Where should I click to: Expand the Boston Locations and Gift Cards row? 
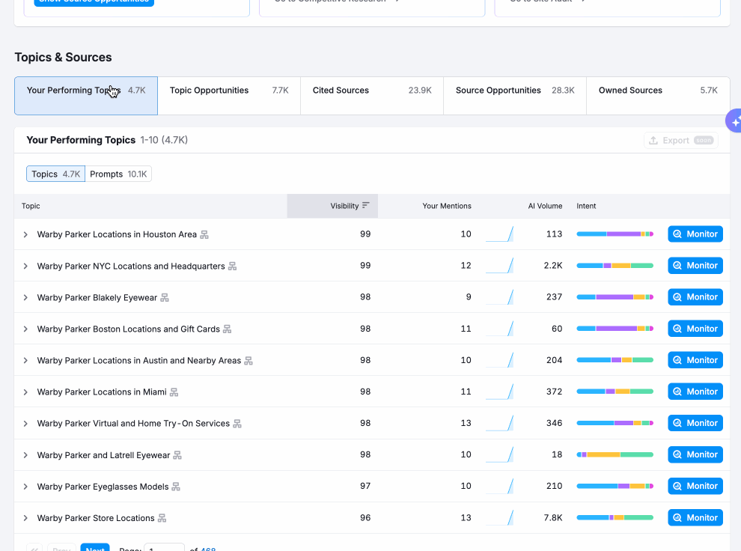pos(25,329)
